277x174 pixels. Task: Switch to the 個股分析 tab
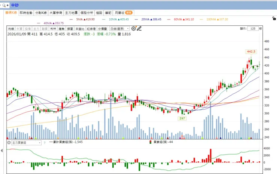coord(87,13)
